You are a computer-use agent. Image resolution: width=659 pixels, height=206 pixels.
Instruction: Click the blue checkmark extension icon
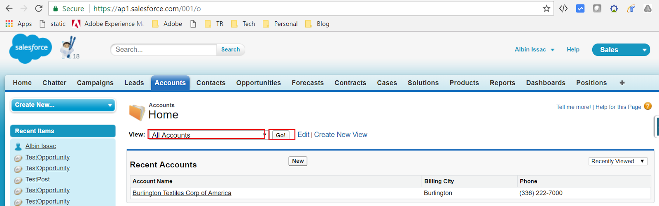click(580, 8)
